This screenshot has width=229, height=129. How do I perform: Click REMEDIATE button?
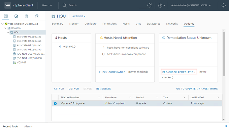coord(103,89)
